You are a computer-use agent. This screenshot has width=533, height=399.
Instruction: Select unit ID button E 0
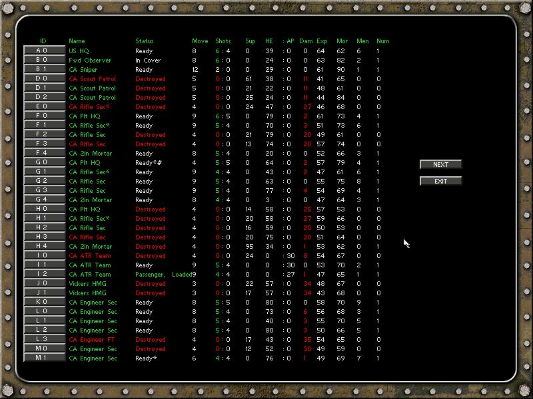coord(44,106)
